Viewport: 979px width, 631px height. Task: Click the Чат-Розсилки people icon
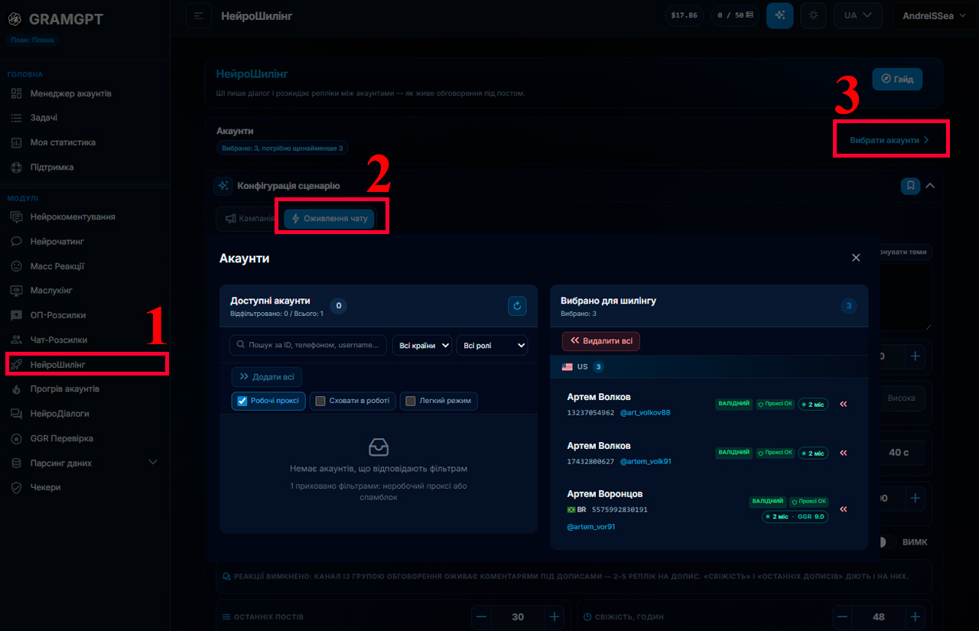16,340
